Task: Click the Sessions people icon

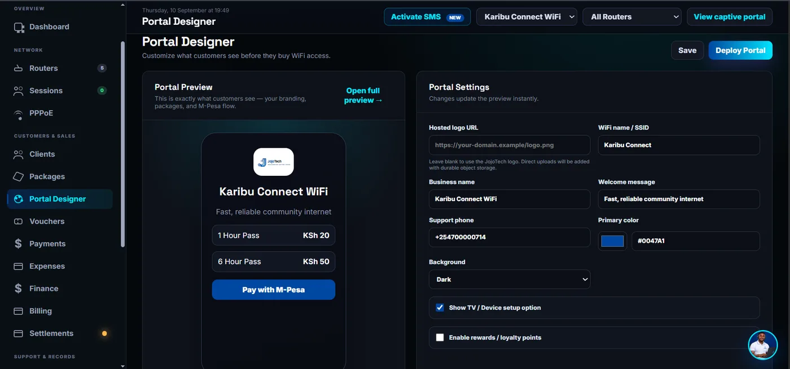Action: point(19,91)
